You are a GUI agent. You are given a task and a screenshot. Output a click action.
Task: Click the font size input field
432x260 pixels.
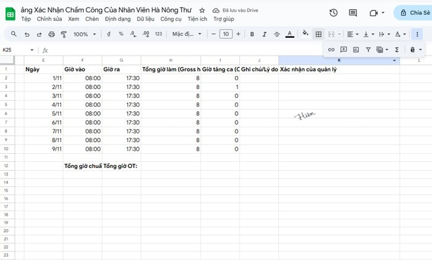226,35
